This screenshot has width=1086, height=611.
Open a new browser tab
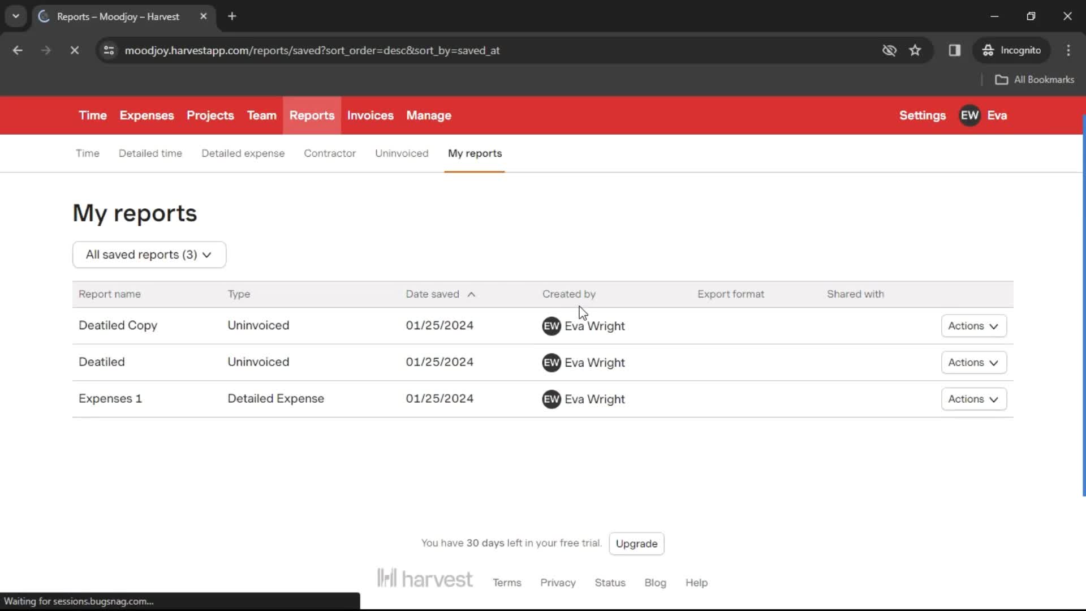click(232, 16)
